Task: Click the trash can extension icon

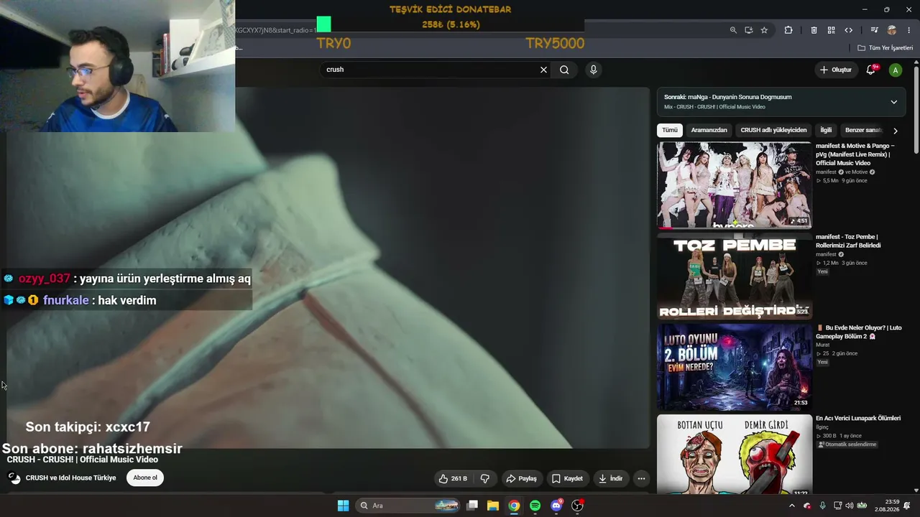Action: 814,30
